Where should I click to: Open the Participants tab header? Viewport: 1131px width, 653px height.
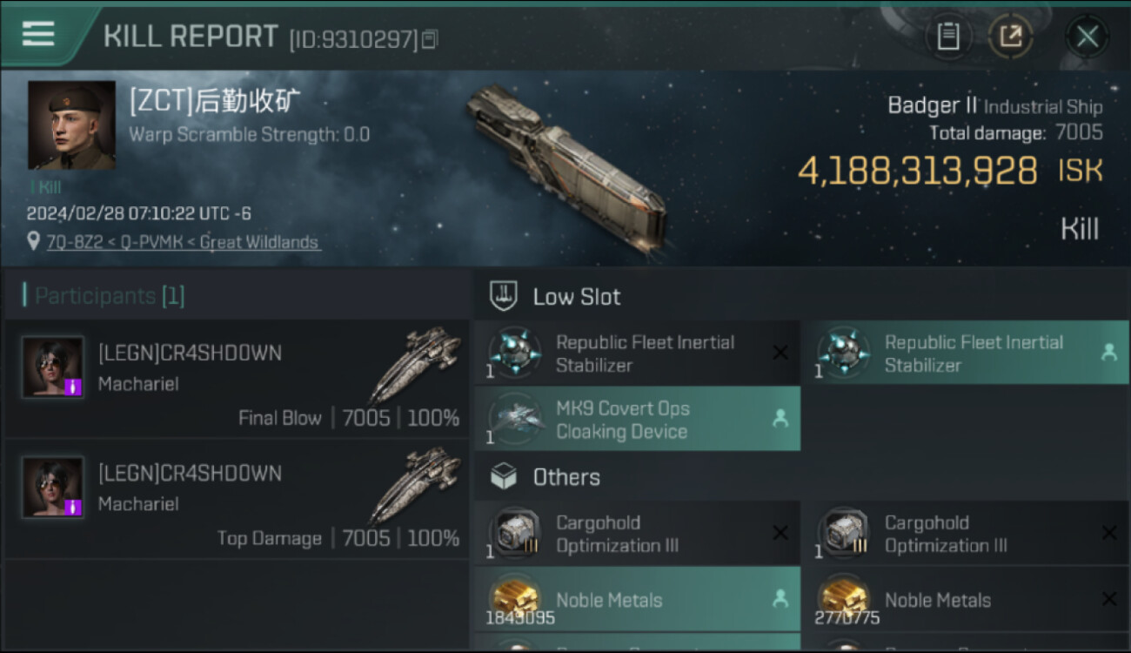click(104, 296)
